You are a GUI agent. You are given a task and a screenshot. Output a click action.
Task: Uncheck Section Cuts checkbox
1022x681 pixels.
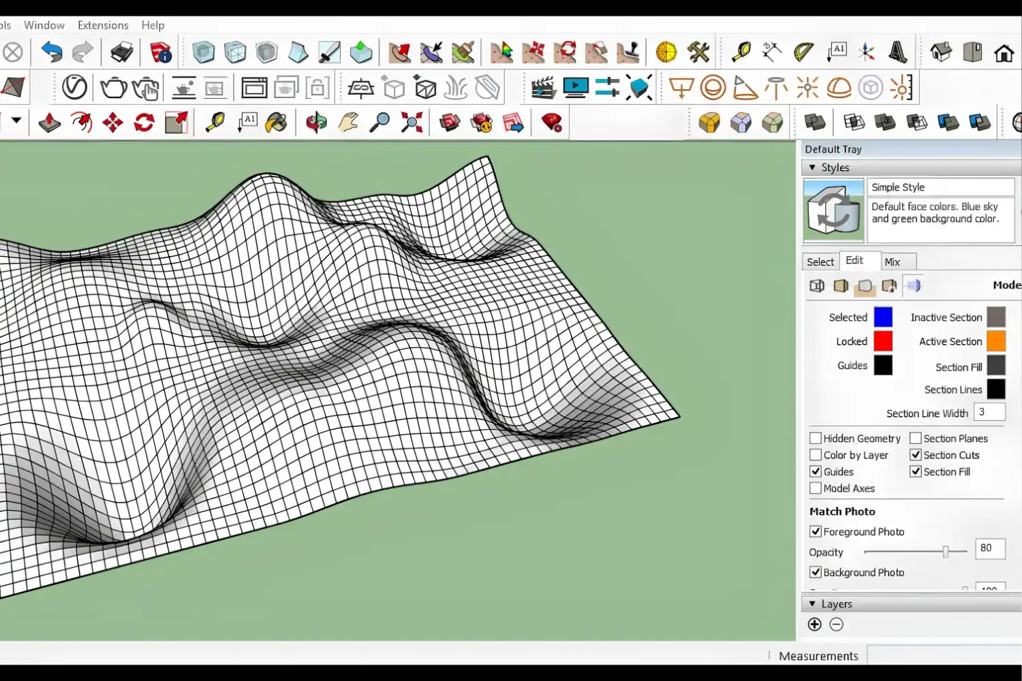(916, 454)
